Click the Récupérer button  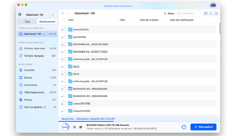[x=203, y=127]
